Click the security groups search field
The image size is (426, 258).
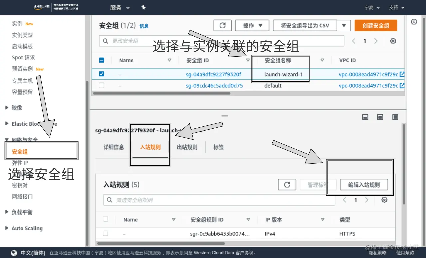pos(222,41)
